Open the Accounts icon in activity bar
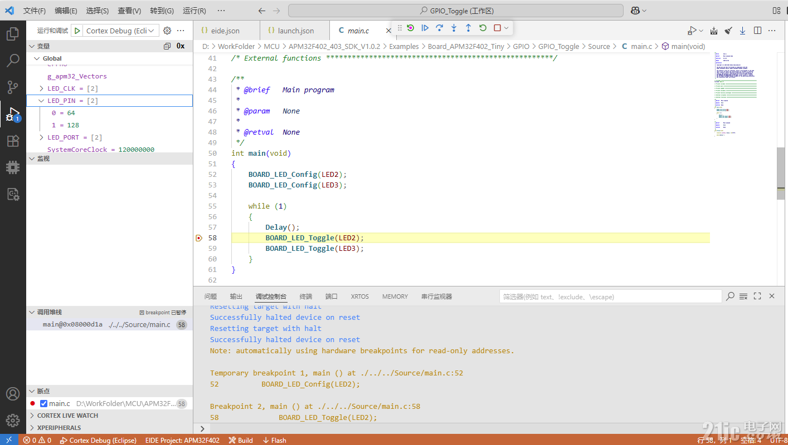The width and height of the screenshot is (788, 445). [13, 394]
